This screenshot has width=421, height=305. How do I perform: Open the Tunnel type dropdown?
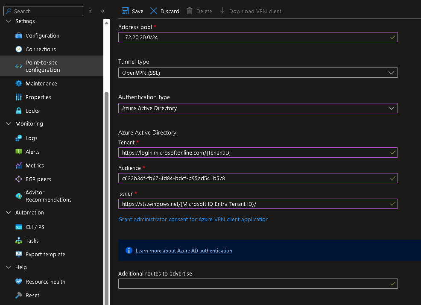(257, 73)
